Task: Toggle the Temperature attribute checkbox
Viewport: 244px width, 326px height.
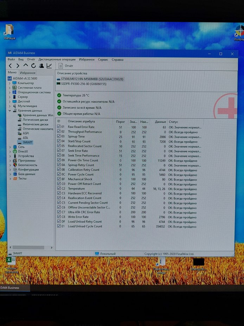Action: point(59,189)
